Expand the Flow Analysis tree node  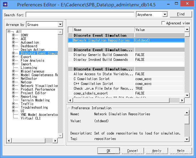[13, 60]
